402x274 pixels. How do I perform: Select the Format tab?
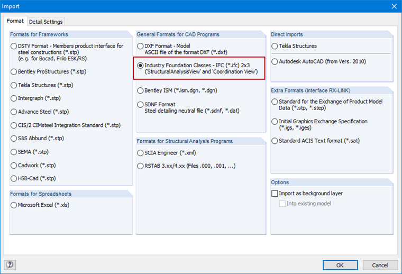tap(15, 21)
